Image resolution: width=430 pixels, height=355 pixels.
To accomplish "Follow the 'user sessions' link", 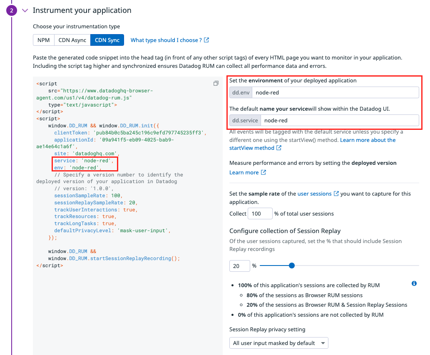I will coord(315,194).
